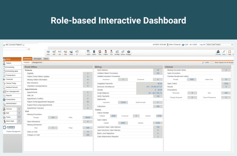Open ToDo(s) in the sidebar
Image resolution: width=237 pixels, height=156 pixels.
(10, 109)
